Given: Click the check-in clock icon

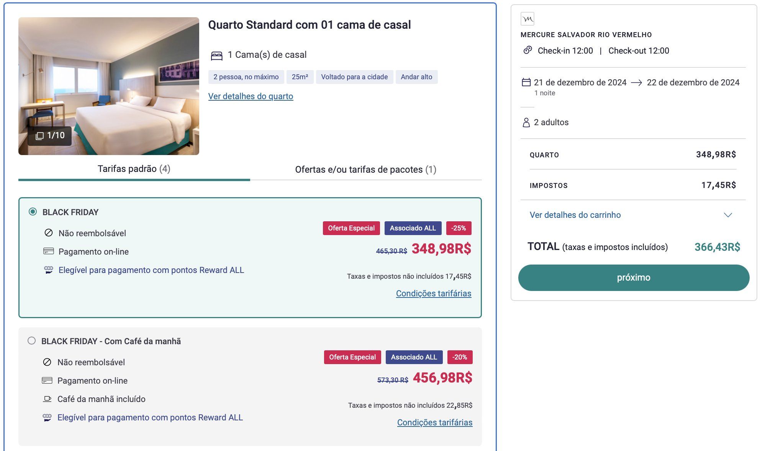Looking at the screenshot, I should [528, 50].
